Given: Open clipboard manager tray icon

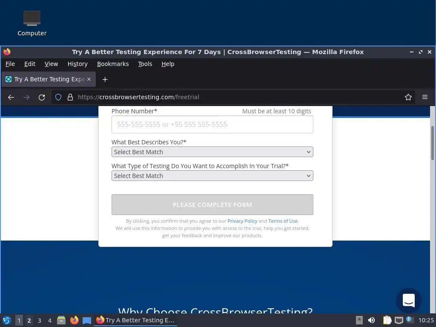Looking at the screenshot, I should click(x=387, y=320).
